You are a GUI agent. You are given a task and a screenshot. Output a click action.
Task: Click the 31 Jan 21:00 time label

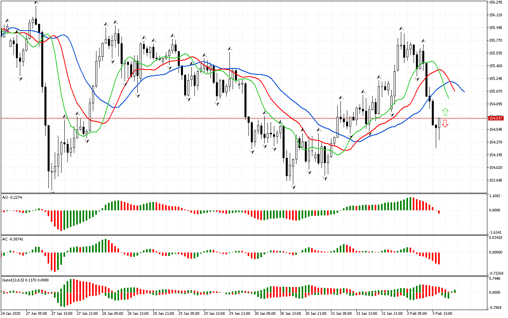click(x=392, y=314)
